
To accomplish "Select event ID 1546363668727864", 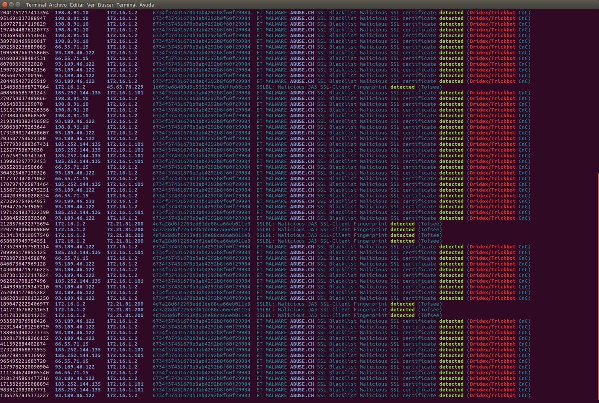I will pos(25,87).
